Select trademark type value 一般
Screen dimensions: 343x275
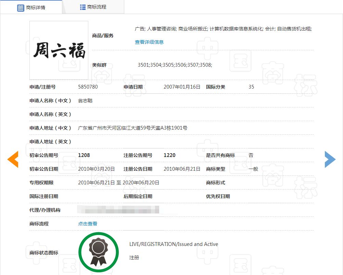[x=253, y=169]
